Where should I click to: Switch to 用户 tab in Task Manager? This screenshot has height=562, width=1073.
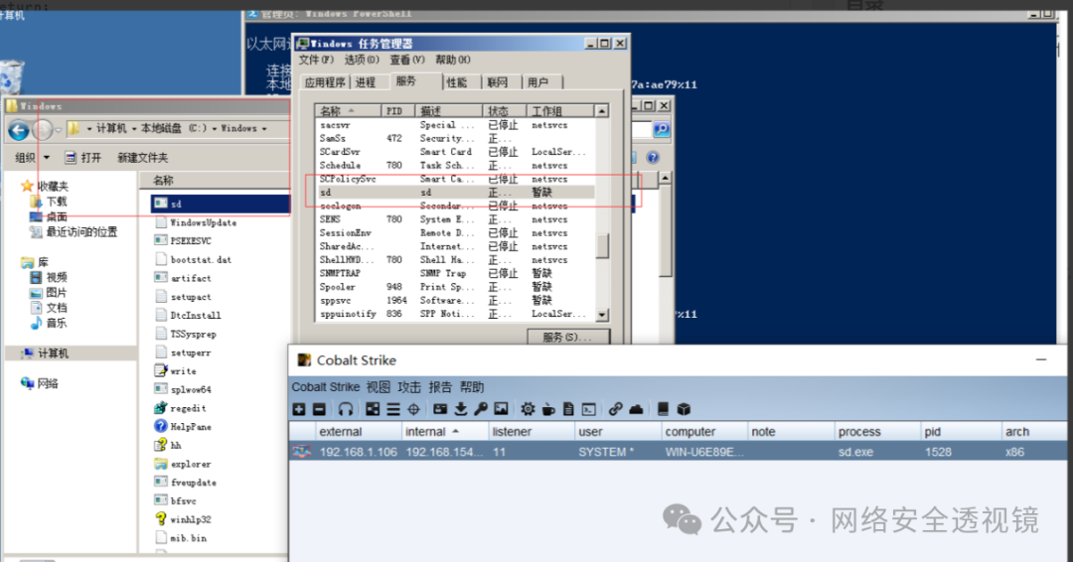(537, 82)
